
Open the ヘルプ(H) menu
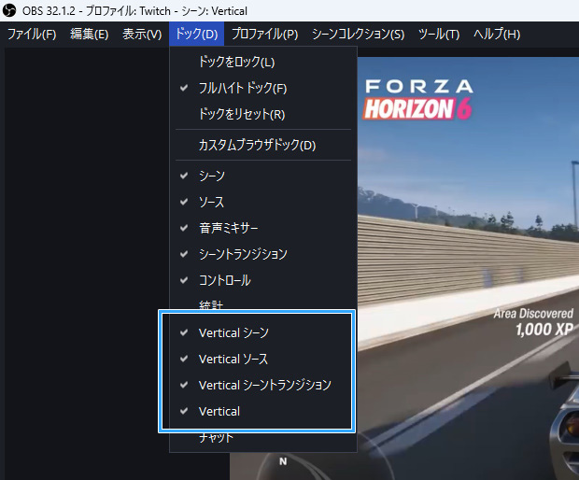497,35
